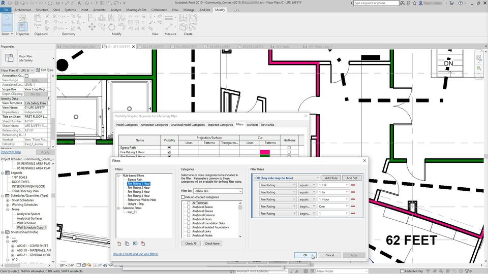Screen dimensions: 488x274
Task: Remove the rule with value '1 HR'
Action: point(353,185)
